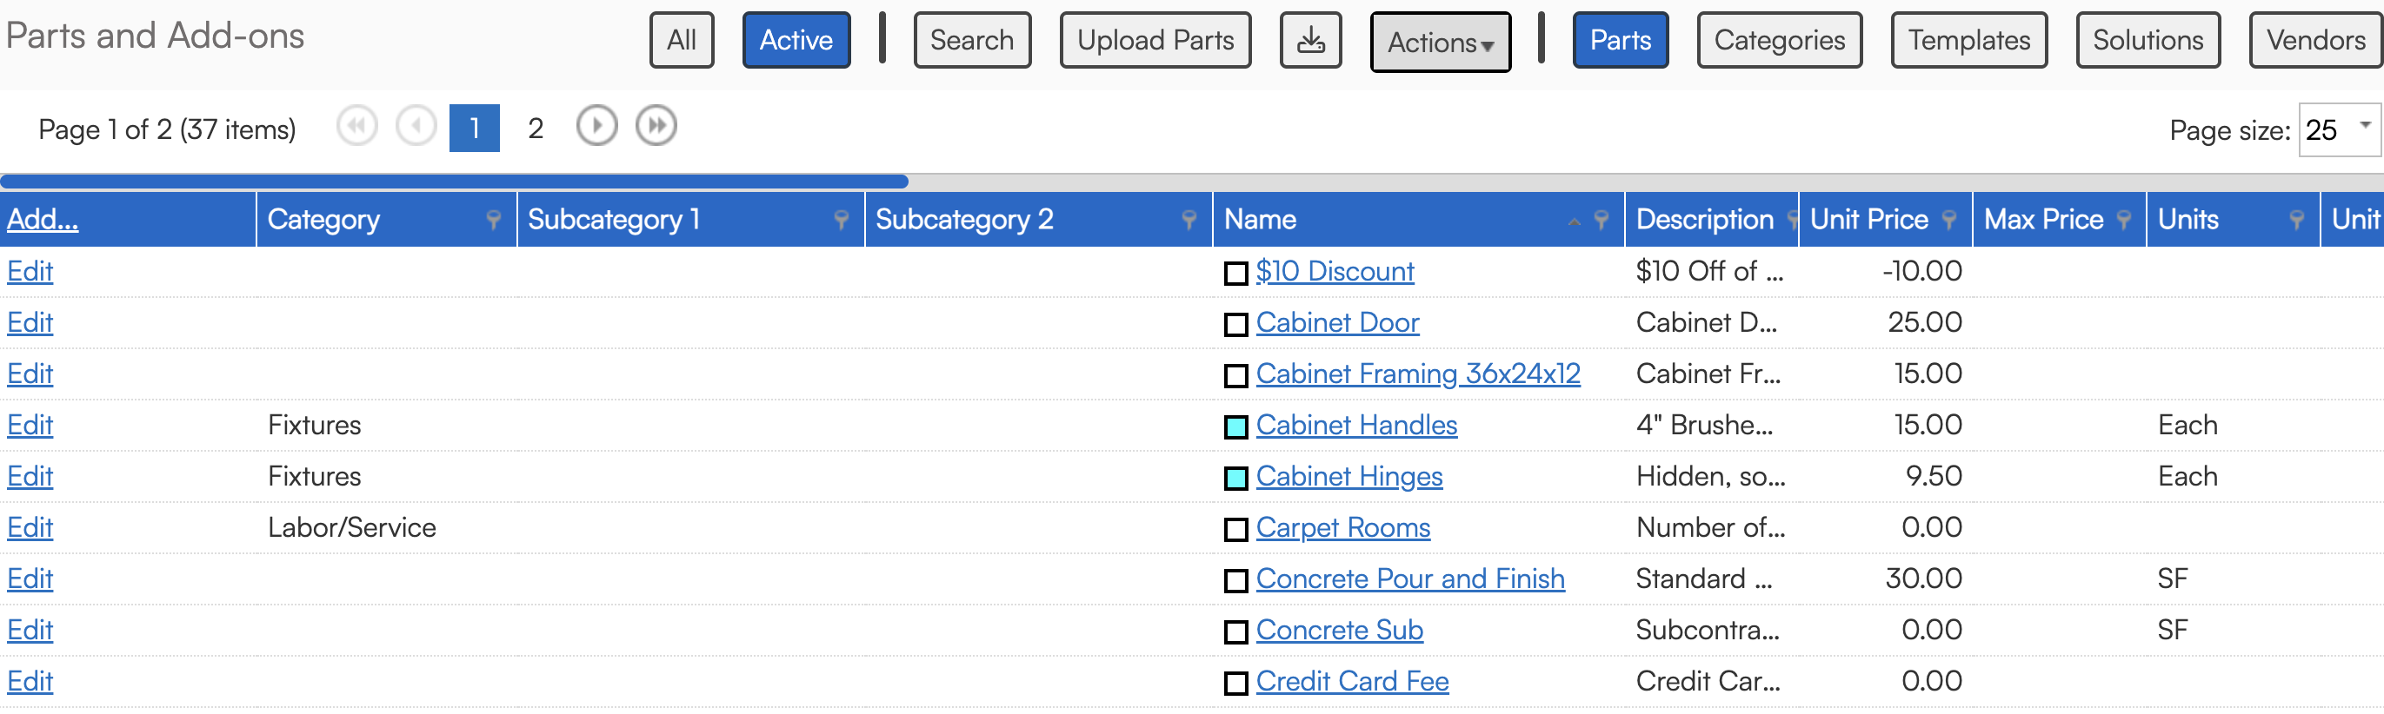Switch to the Categories tab
Image resolution: width=2384 pixels, height=714 pixels.
tap(1779, 40)
